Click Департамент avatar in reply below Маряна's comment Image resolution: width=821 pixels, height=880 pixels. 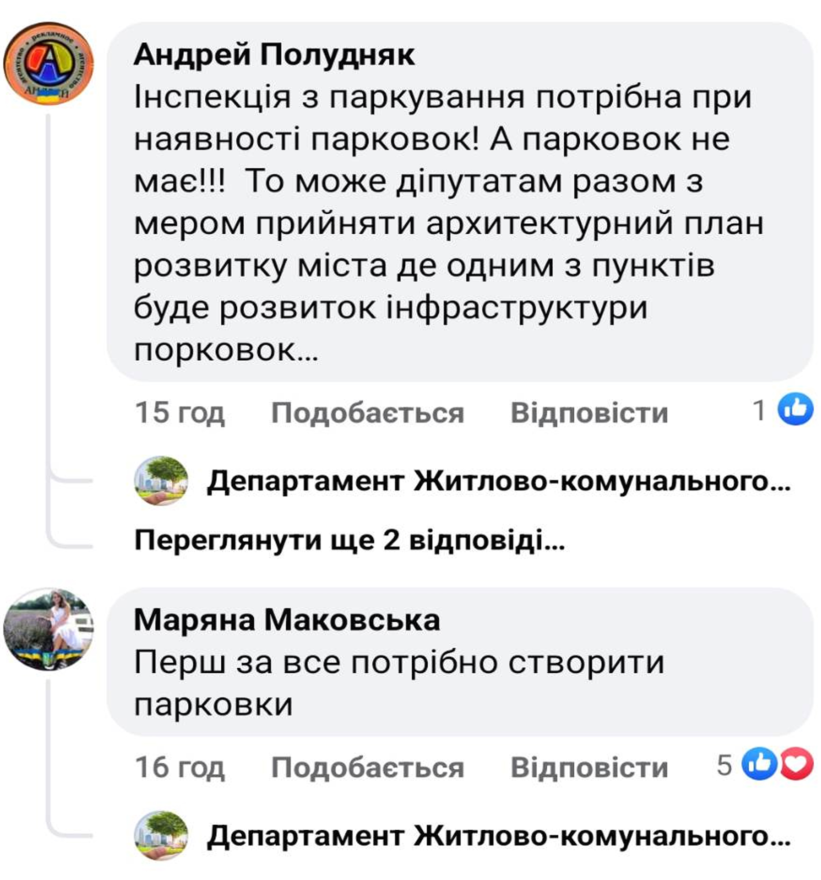pos(161,836)
